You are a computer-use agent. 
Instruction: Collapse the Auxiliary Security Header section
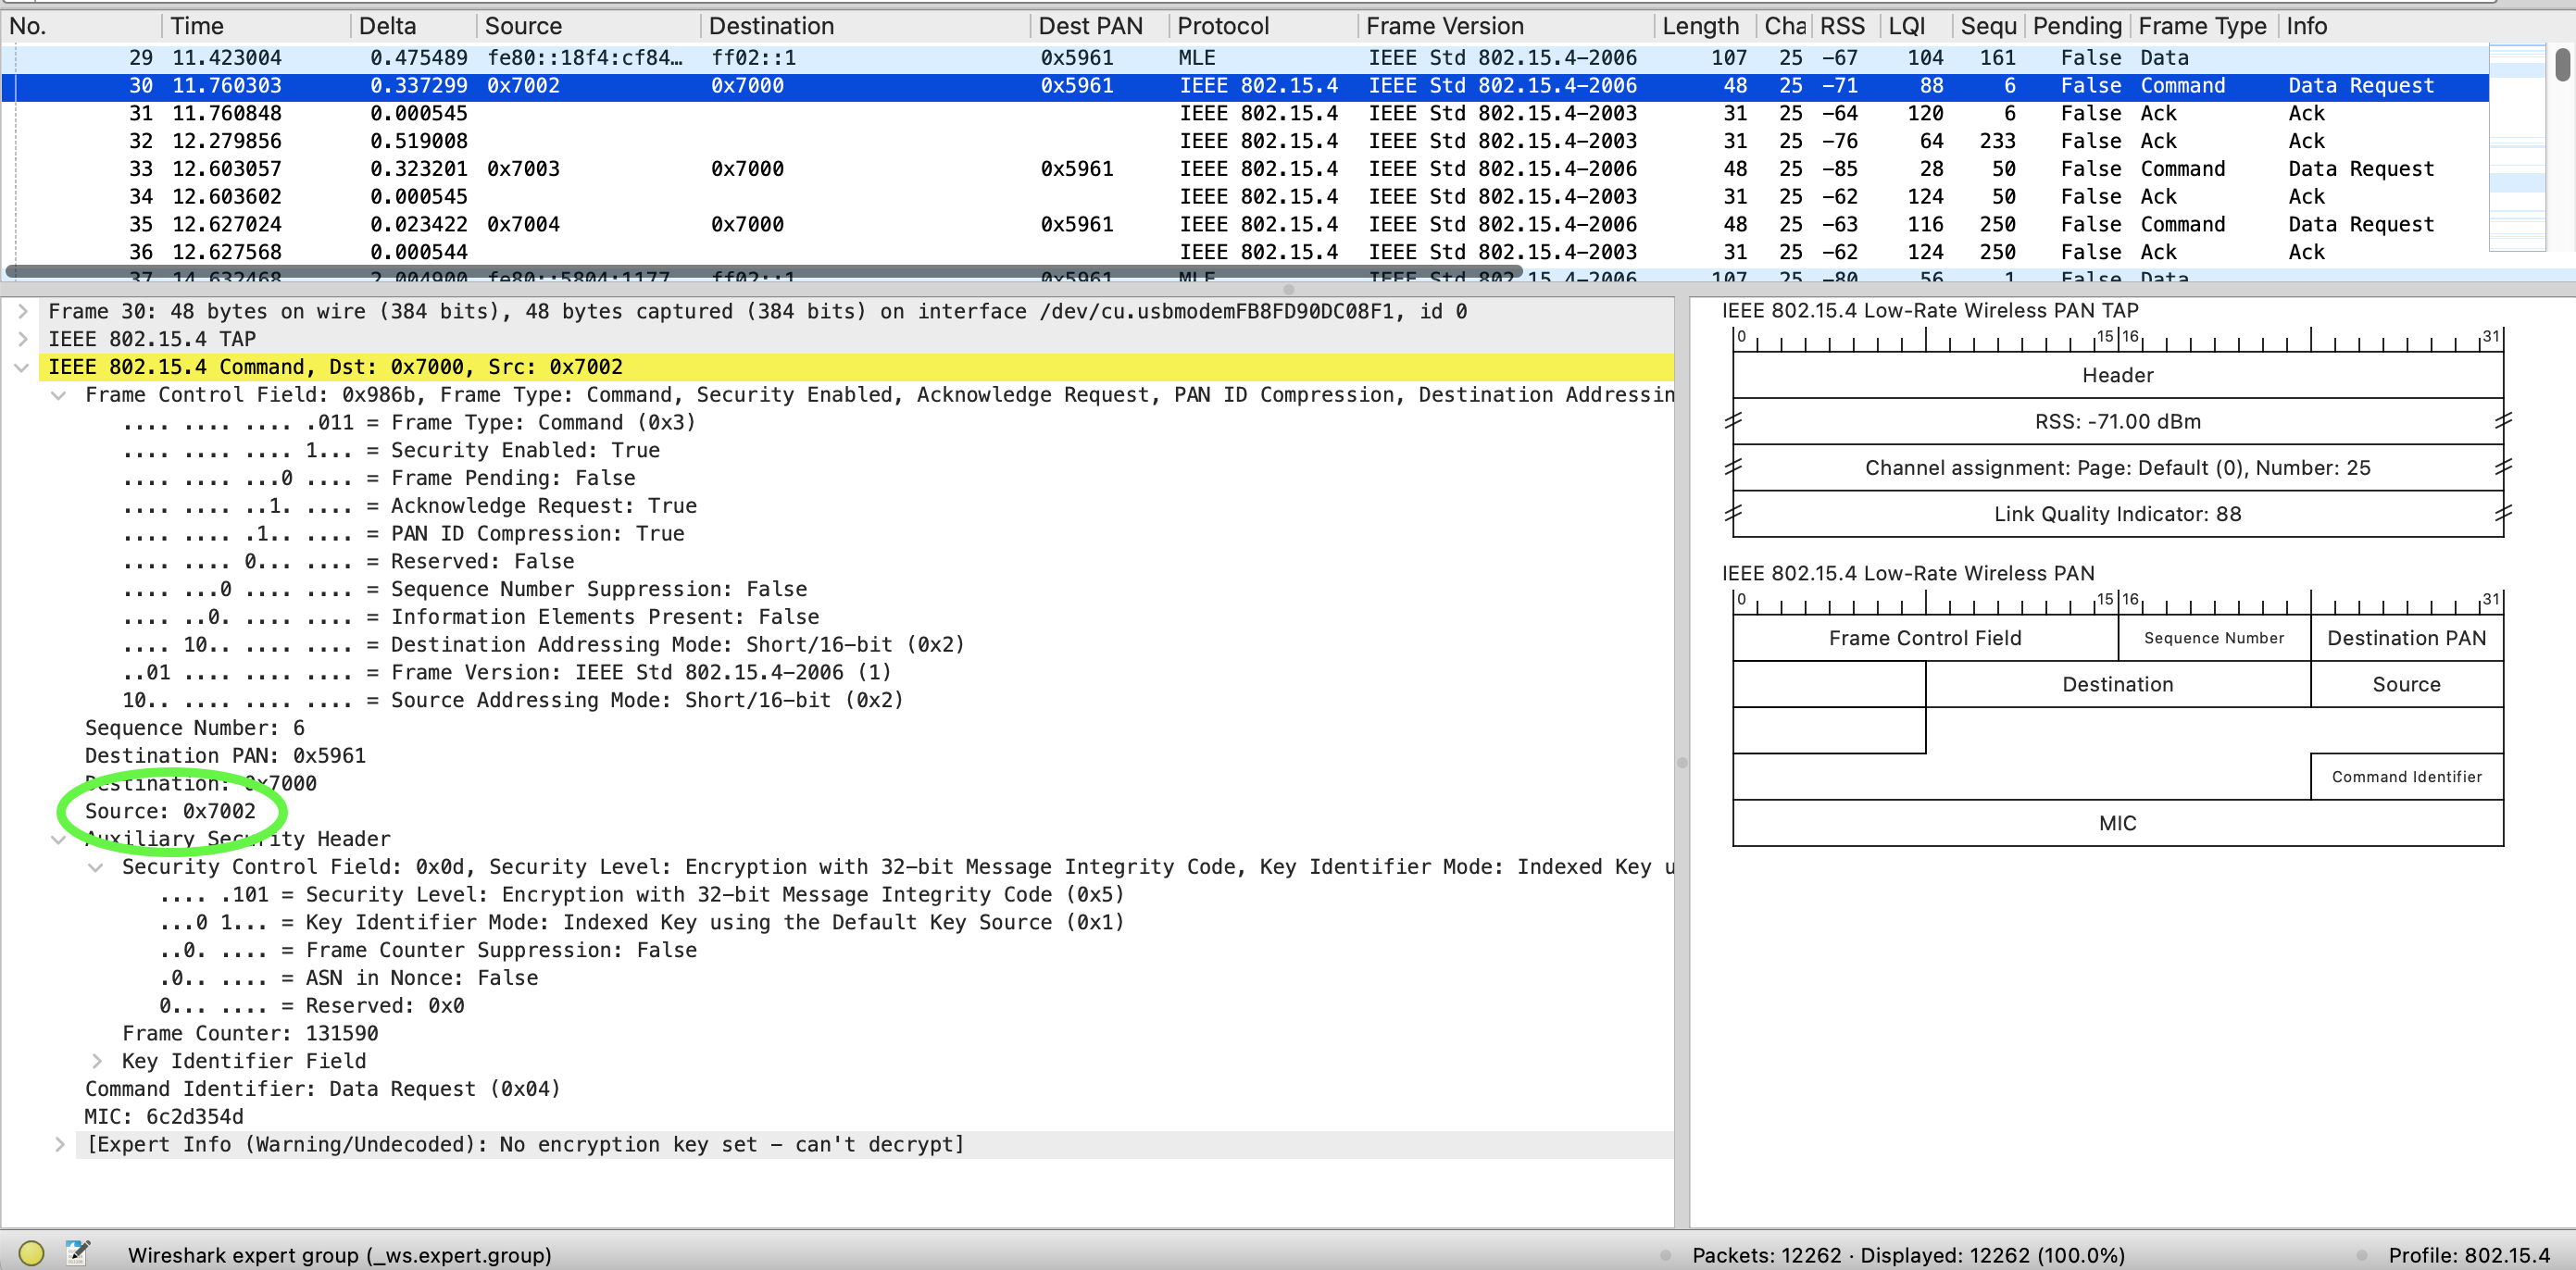[59, 839]
